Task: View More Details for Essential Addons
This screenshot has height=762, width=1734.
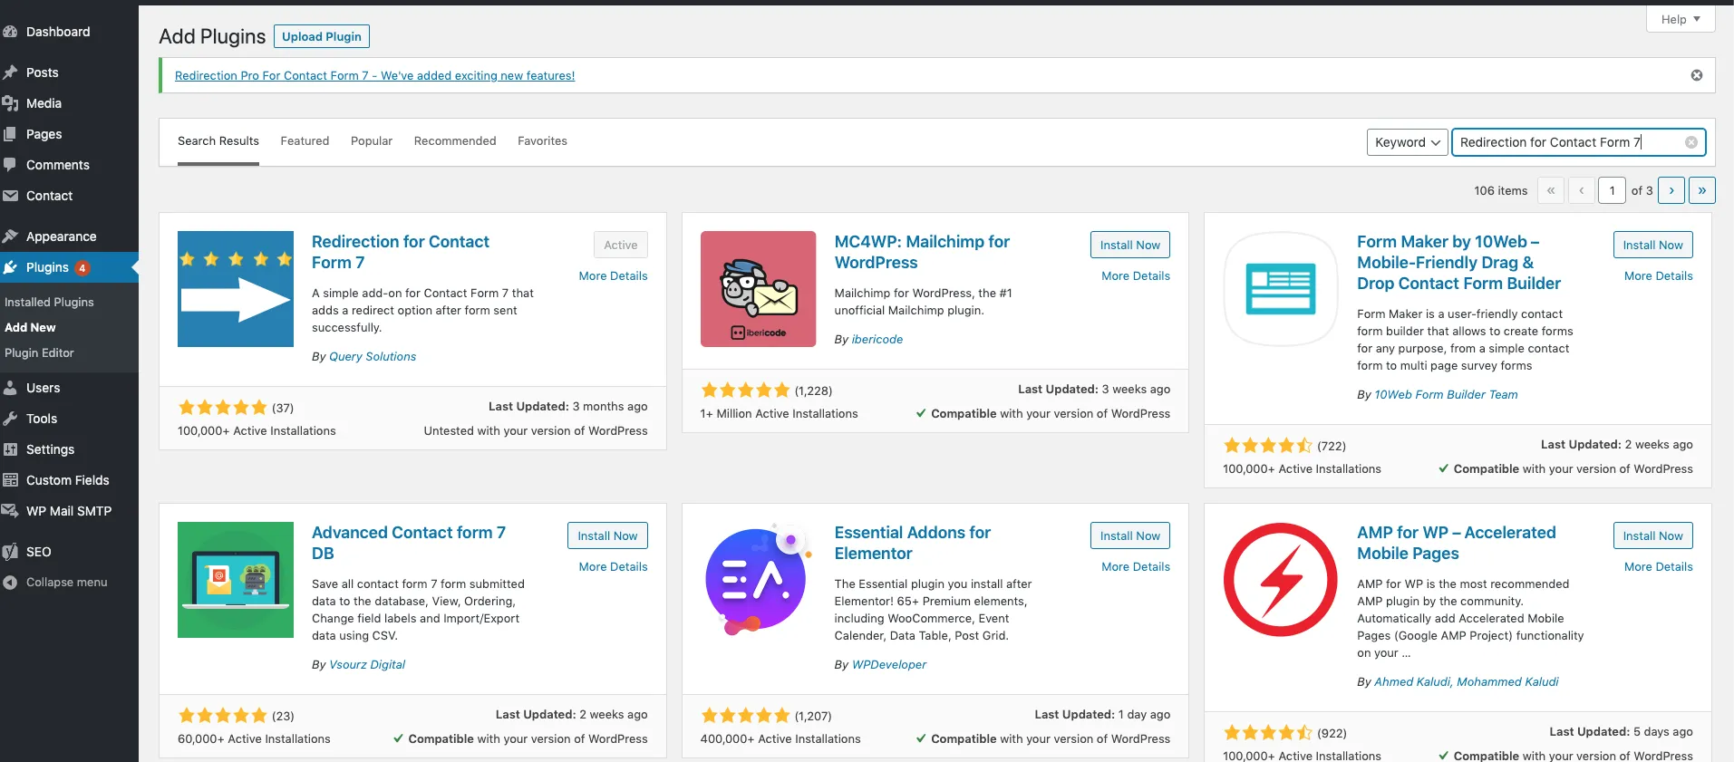Action: click(x=1136, y=567)
